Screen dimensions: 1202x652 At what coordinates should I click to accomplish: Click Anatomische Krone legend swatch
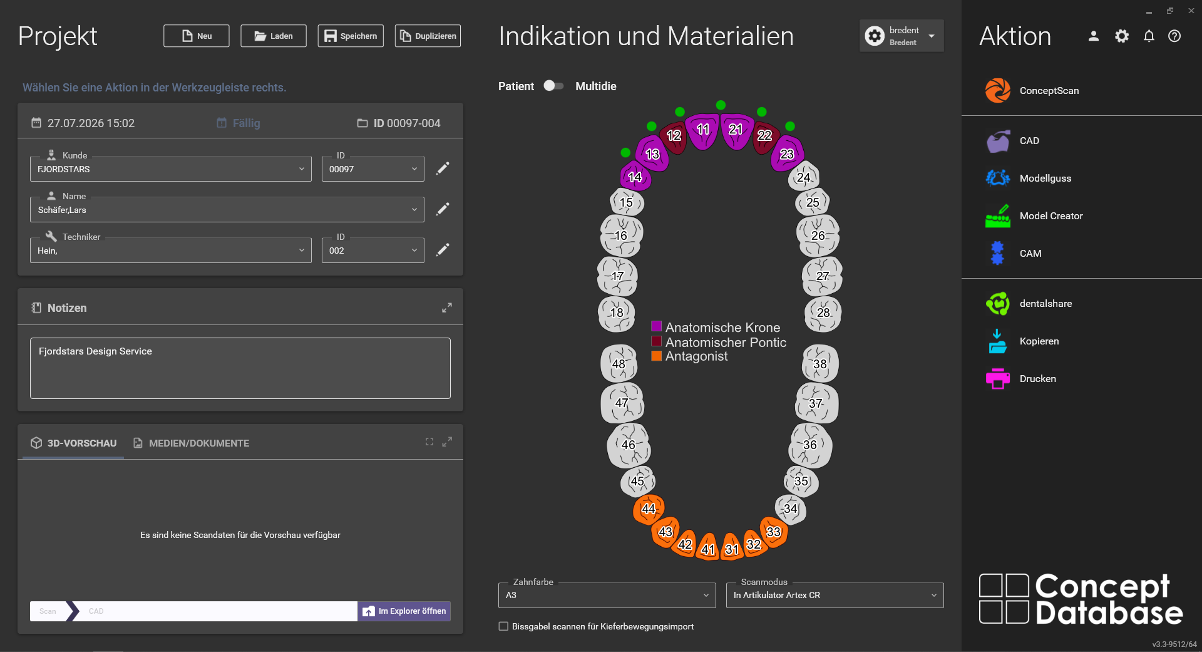(x=657, y=326)
